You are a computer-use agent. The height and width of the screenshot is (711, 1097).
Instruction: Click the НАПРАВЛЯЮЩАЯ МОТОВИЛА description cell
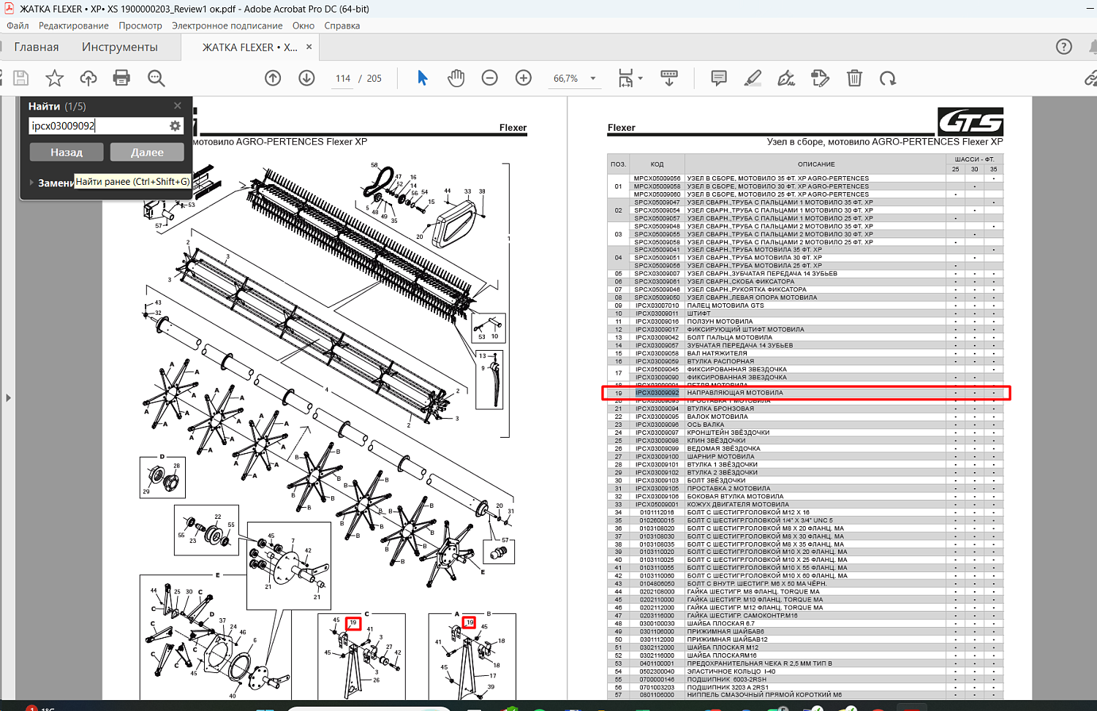pos(735,393)
